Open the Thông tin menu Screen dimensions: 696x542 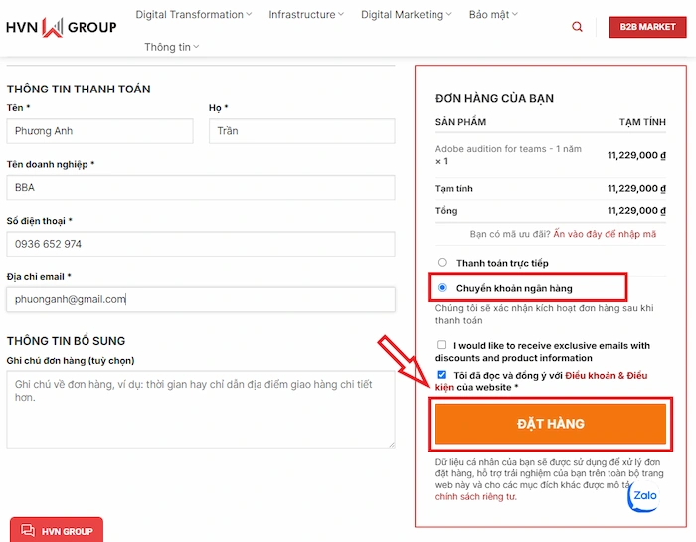click(x=171, y=47)
